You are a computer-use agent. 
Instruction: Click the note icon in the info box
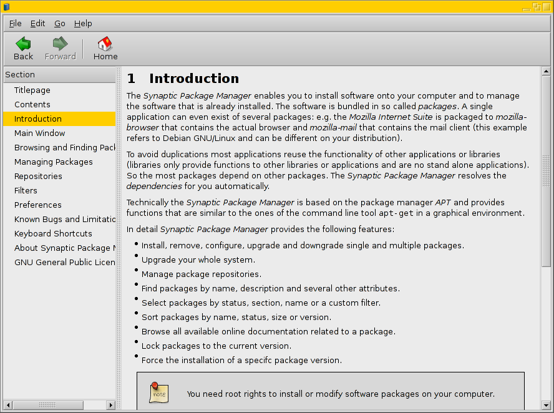[159, 393]
